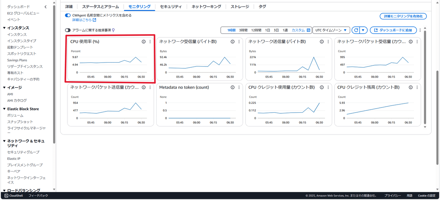Open インスタンスタイプ in sidebar

pyautogui.click(x=22, y=41)
